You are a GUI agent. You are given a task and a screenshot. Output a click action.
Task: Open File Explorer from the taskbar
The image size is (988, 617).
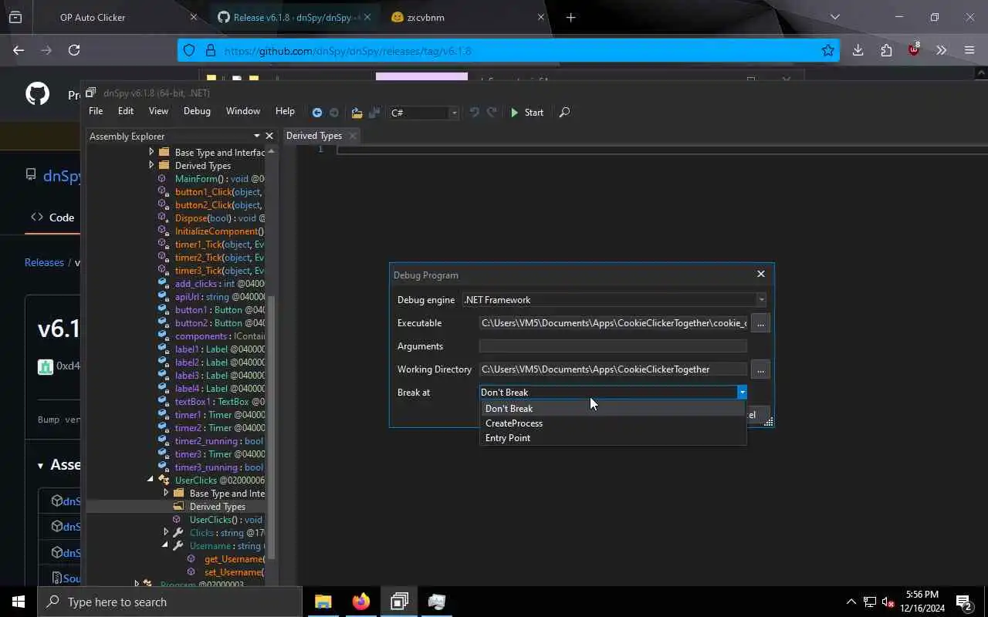(x=323, y=602)
